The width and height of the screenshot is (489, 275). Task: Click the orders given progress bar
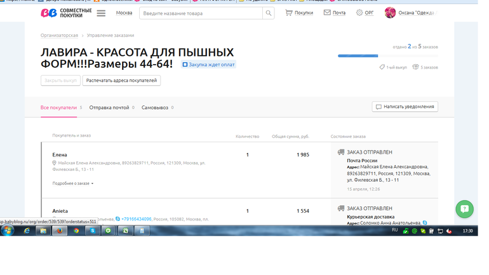tap(387, 56)
